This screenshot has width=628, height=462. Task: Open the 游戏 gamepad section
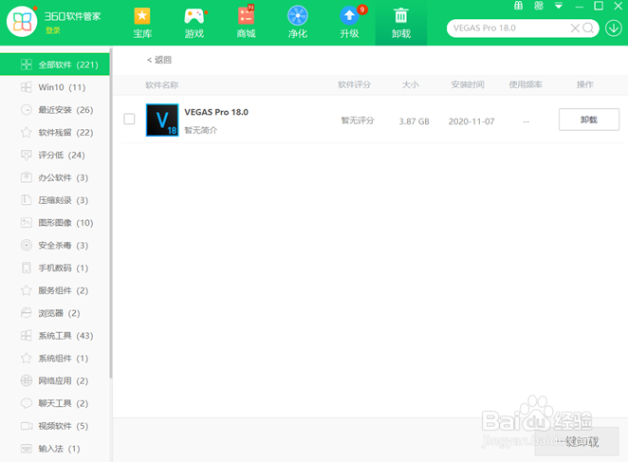point(194,23)
